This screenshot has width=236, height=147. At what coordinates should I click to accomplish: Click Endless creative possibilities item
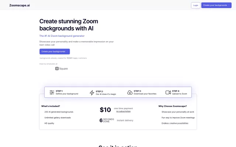click(175, 123)
